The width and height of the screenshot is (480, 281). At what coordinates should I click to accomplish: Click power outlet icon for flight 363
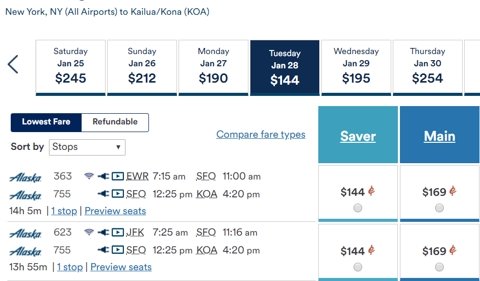tap(103, 176)
